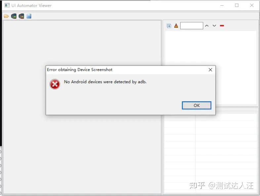260x196 pixels.
Task: Capture compressed hierarchy with the second phone icon
Action: tap(22, 16)
